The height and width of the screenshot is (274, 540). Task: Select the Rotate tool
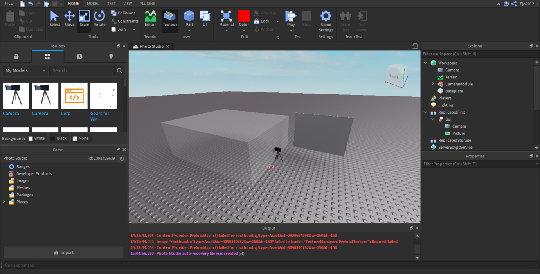99,18
